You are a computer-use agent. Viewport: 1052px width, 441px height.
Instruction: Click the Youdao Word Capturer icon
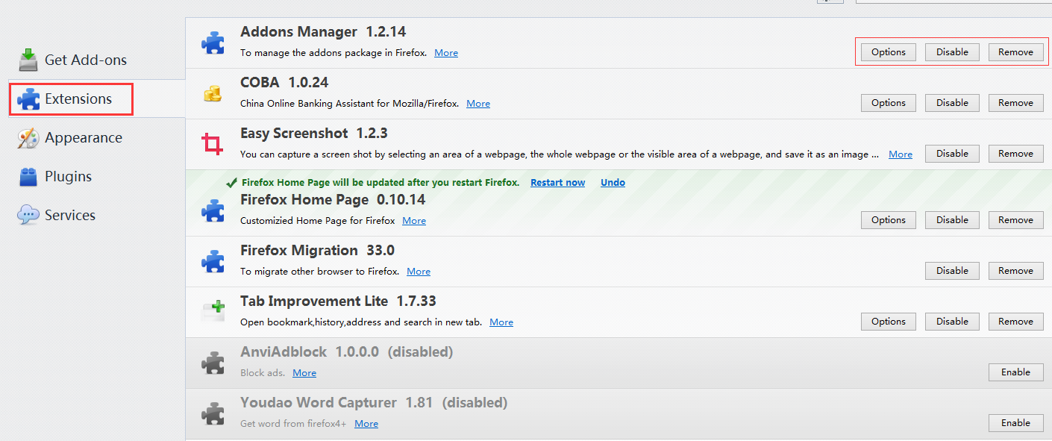coord(213,413)
